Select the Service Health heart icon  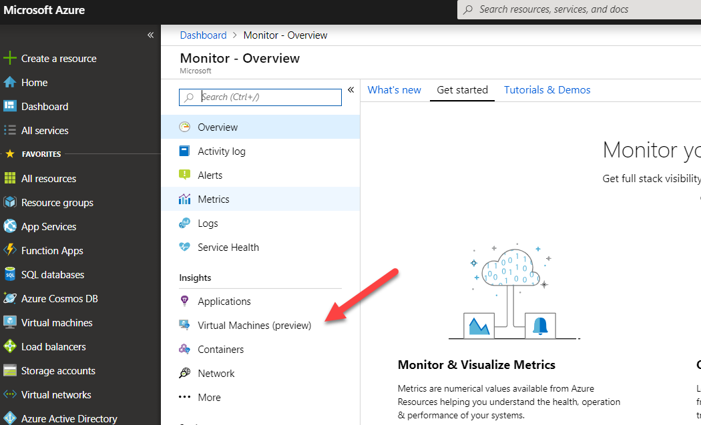185,248
